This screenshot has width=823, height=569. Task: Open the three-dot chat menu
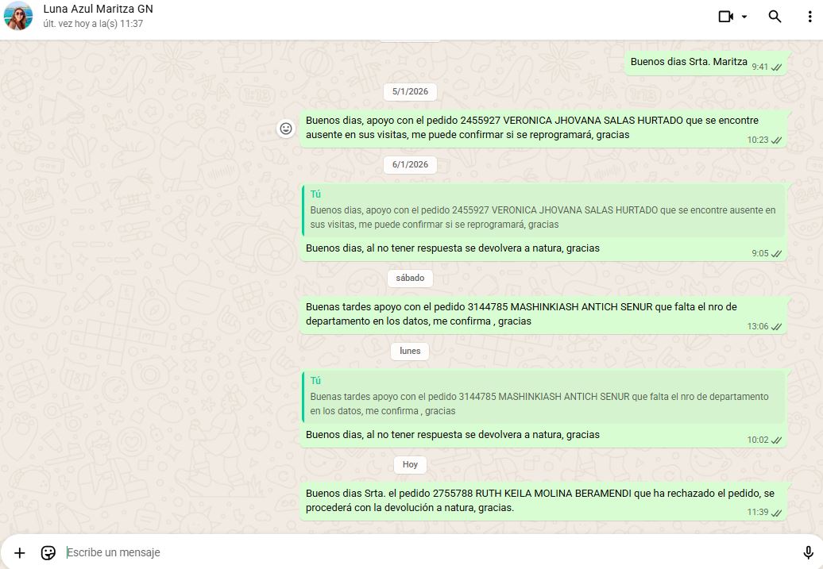[x=809, y=17]
